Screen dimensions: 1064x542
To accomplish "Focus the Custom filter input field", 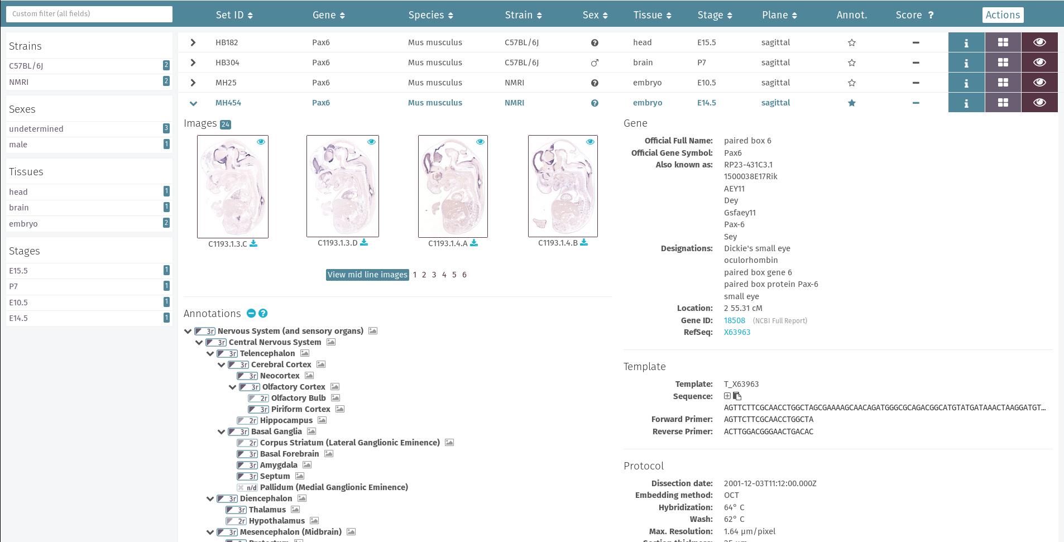I will coord(89,14).
